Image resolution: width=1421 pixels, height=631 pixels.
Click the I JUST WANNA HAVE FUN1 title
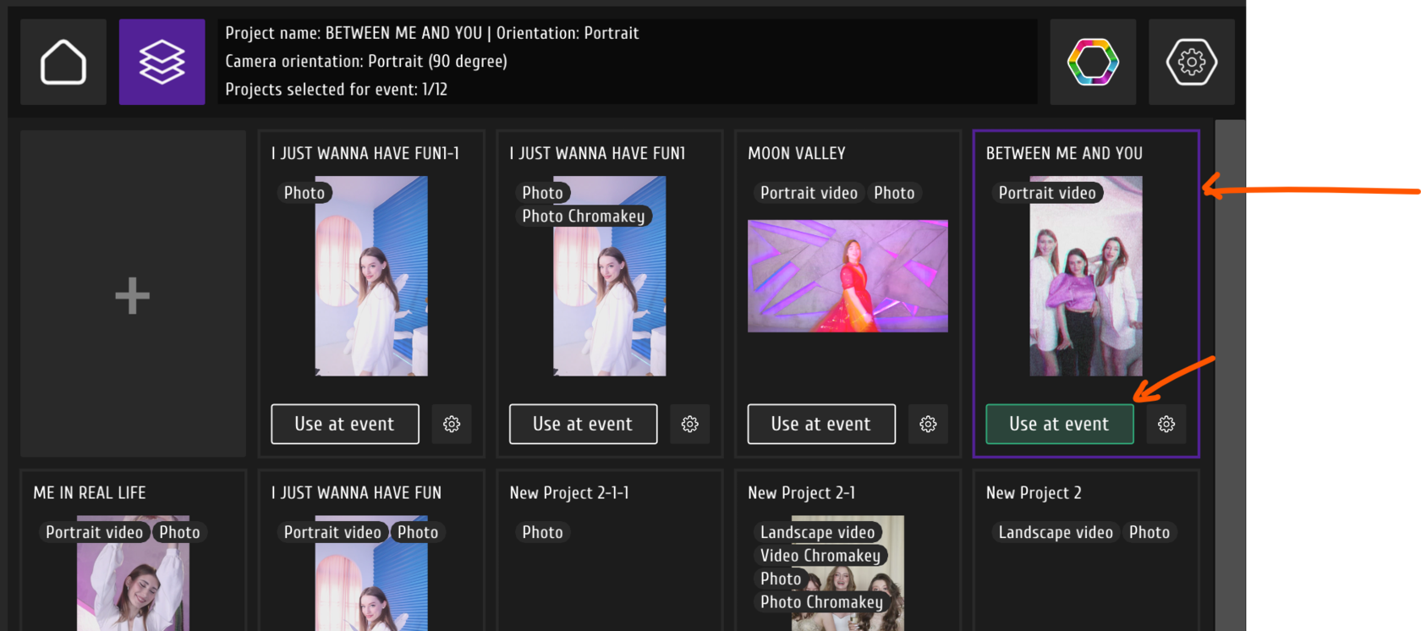(x=598, y=153)
